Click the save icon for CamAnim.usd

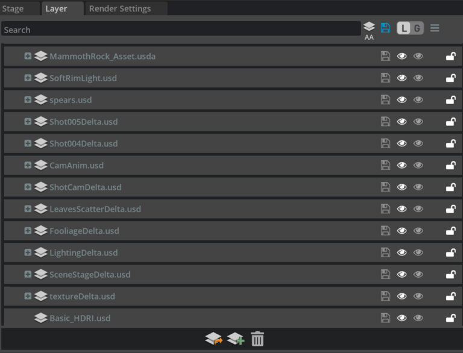point(385,165)
